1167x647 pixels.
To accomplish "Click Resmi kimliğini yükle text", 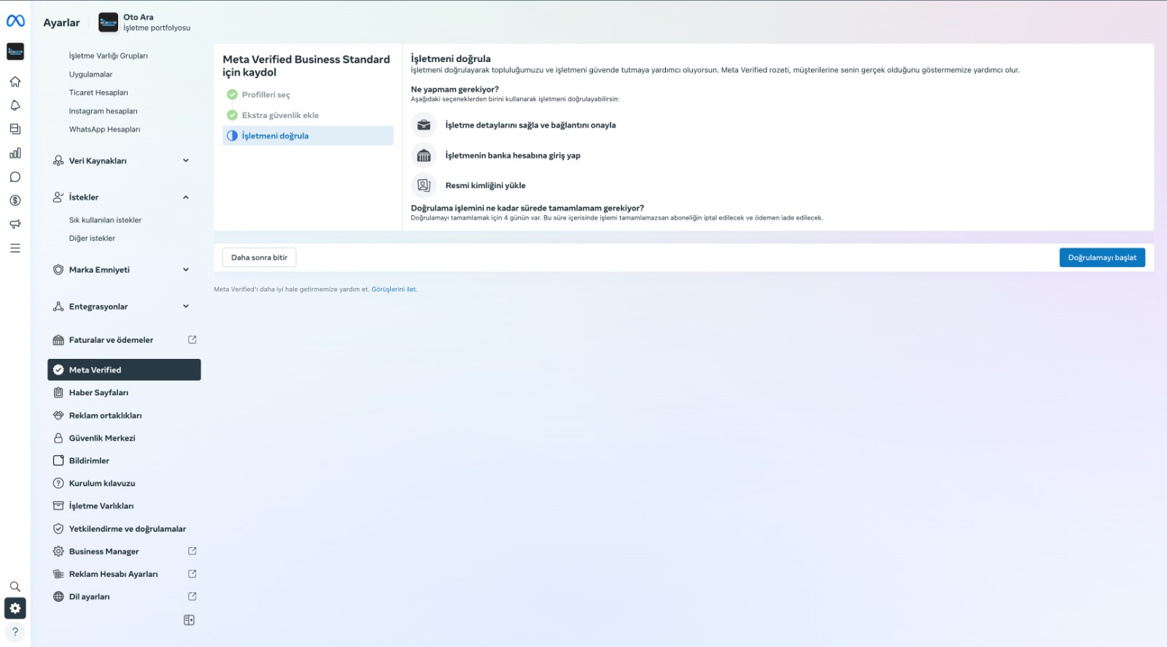I will pyautogui.click(x=485, y=185).
